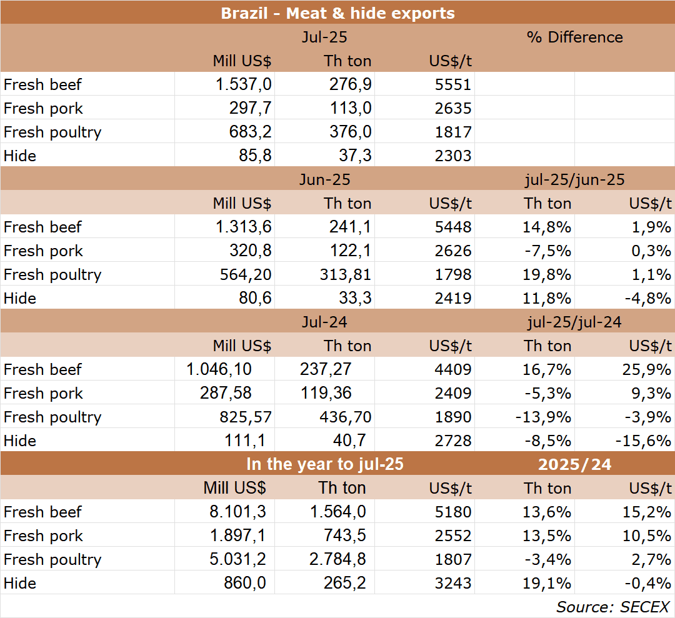Select "In the year to jul-25" header
Image resolution: width=675 pixels, height=618 pixels.
(x=324, y=464)
